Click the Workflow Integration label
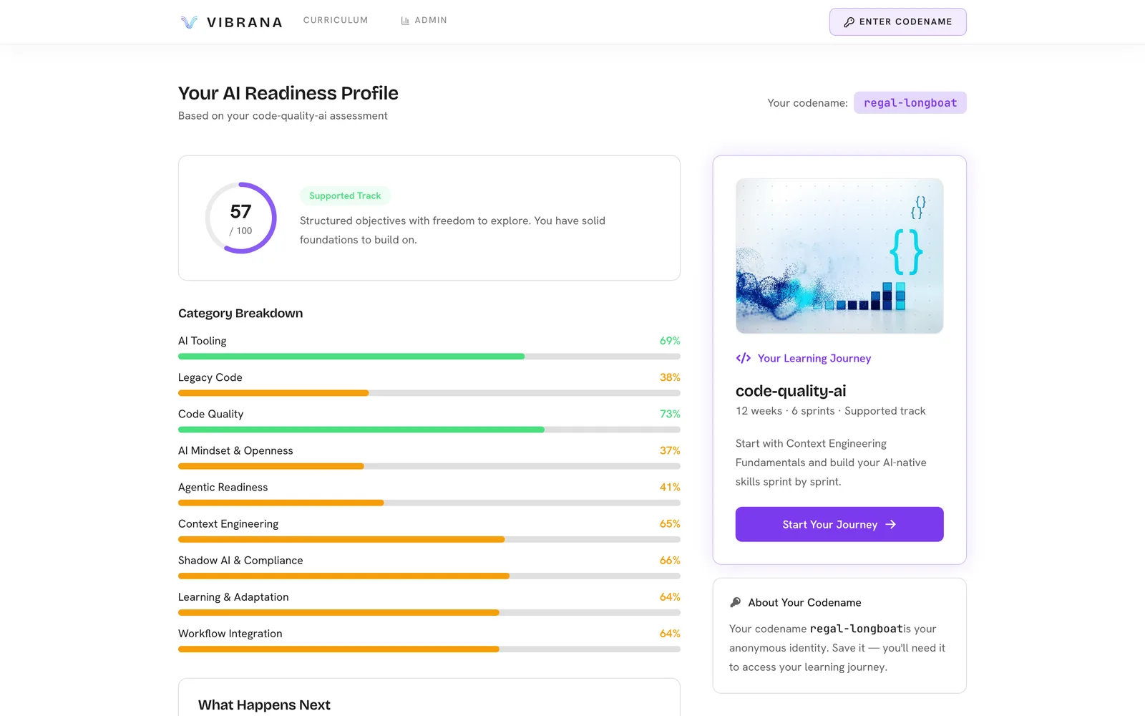Viewport: 1145px width, 716px height. click(x=230, y=634)
